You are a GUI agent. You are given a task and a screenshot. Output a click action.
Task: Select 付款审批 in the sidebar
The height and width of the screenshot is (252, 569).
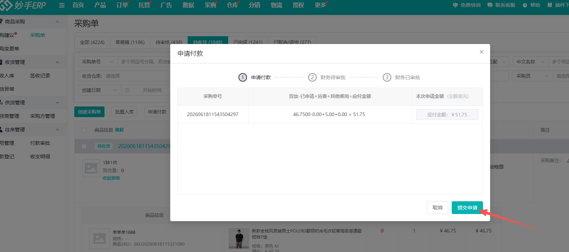[40, 143]
